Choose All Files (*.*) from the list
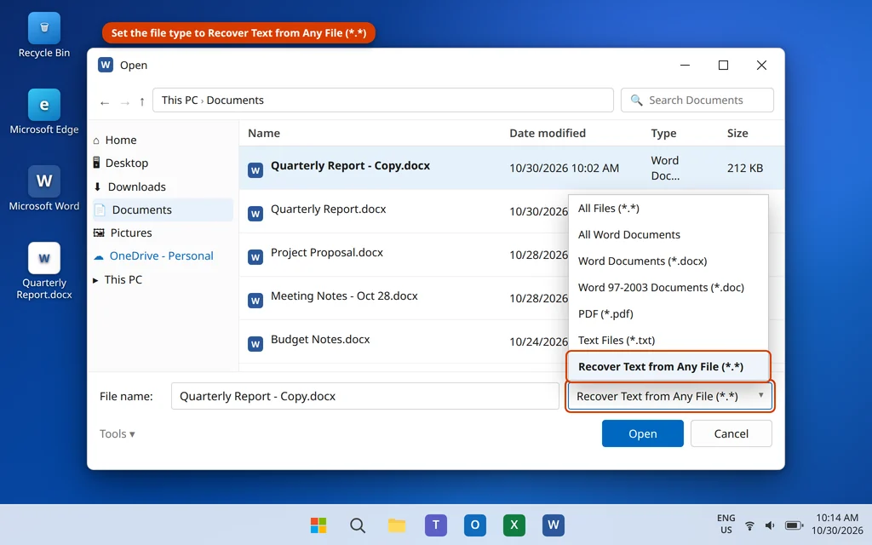The image size is (872, 545). [x=668, y=209]
